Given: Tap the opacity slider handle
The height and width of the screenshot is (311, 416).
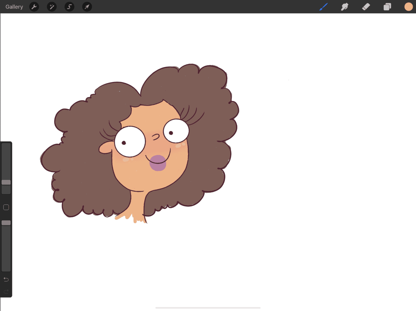Looking at the screenshot, I should click(x=6, y=223).
